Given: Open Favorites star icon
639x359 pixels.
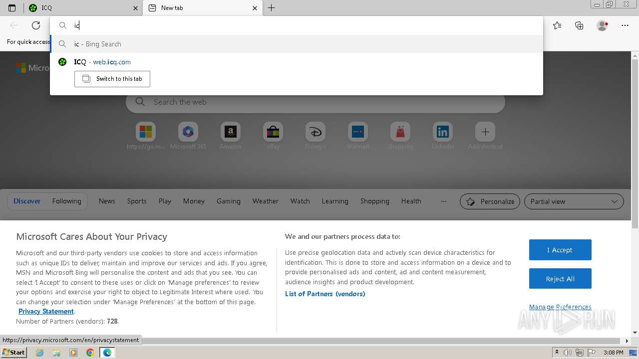Looking at the screenshot, I should pos(557,25).
